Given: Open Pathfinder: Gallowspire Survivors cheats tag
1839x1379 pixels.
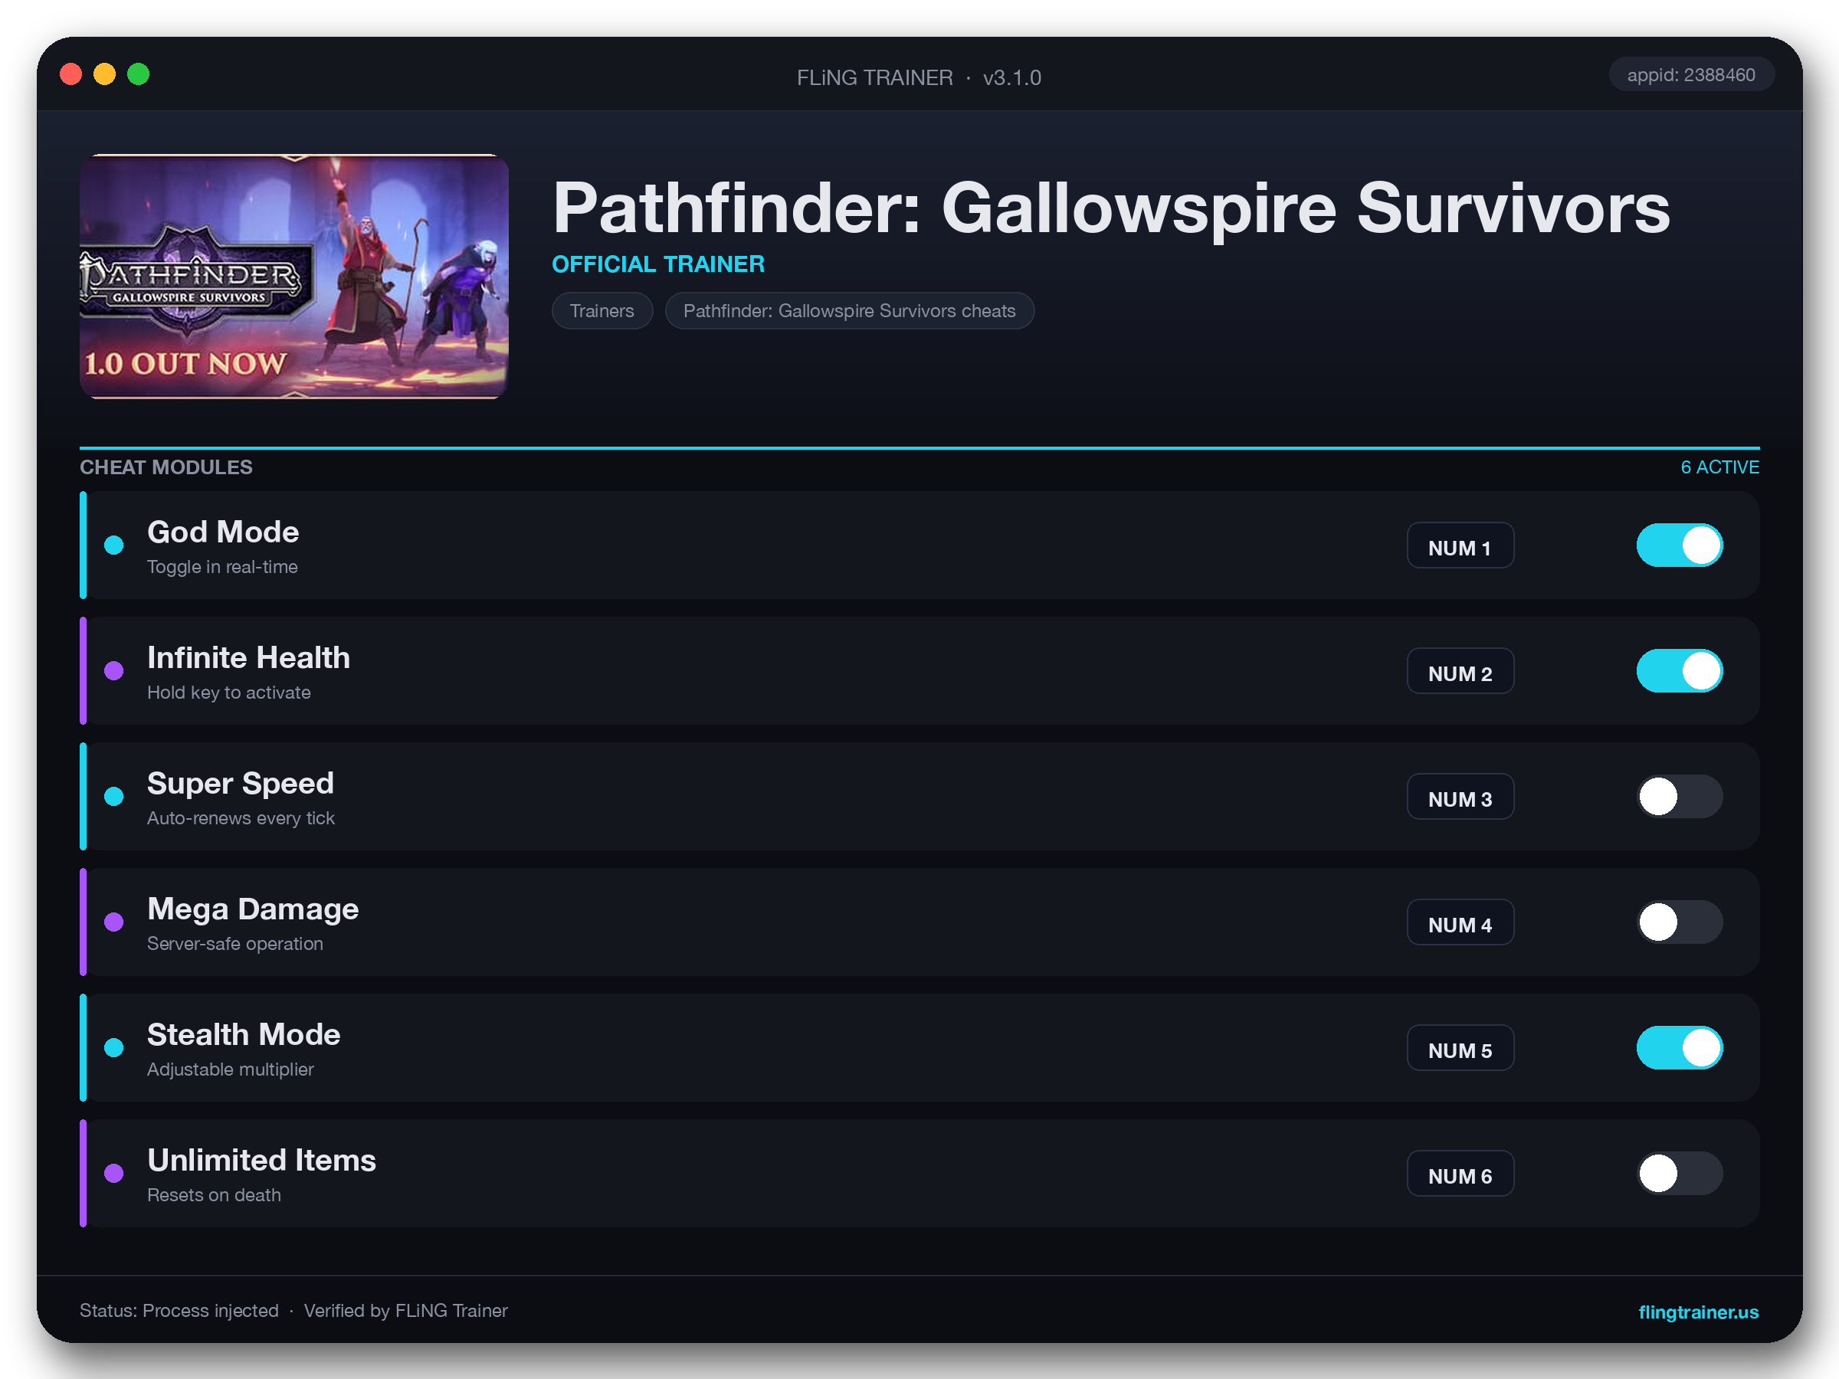Looking at the screenshot, I should (x=849, y=311).
